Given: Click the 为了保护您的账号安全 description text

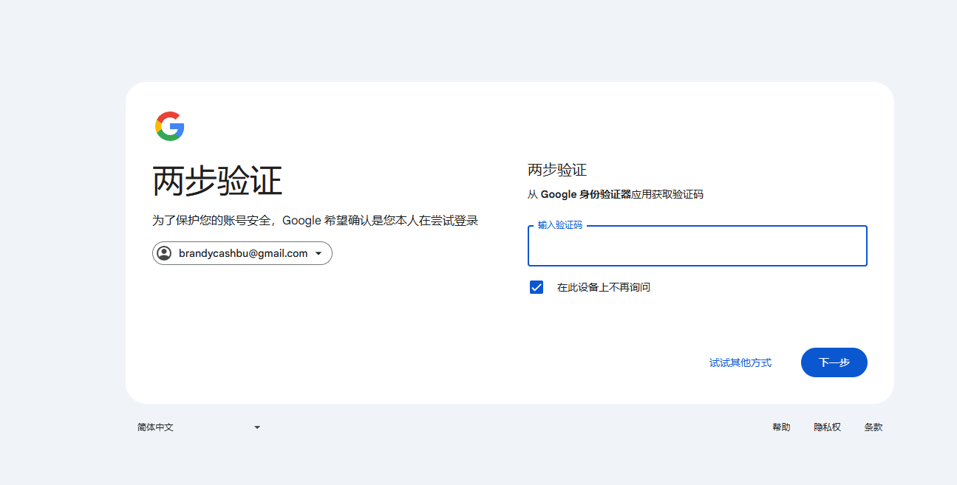Looking at the screenshot, I should point(316,221).
